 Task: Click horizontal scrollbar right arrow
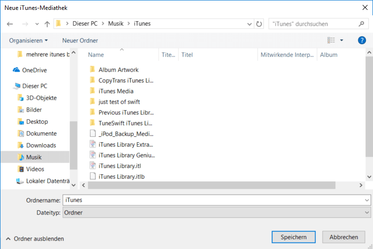[x=361, y=185]
